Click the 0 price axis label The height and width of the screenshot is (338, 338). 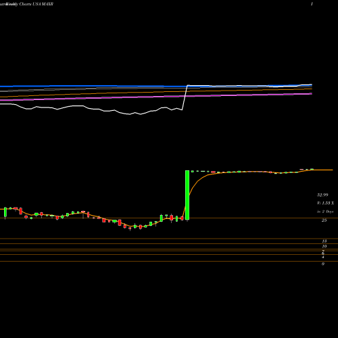click(323, 264)
